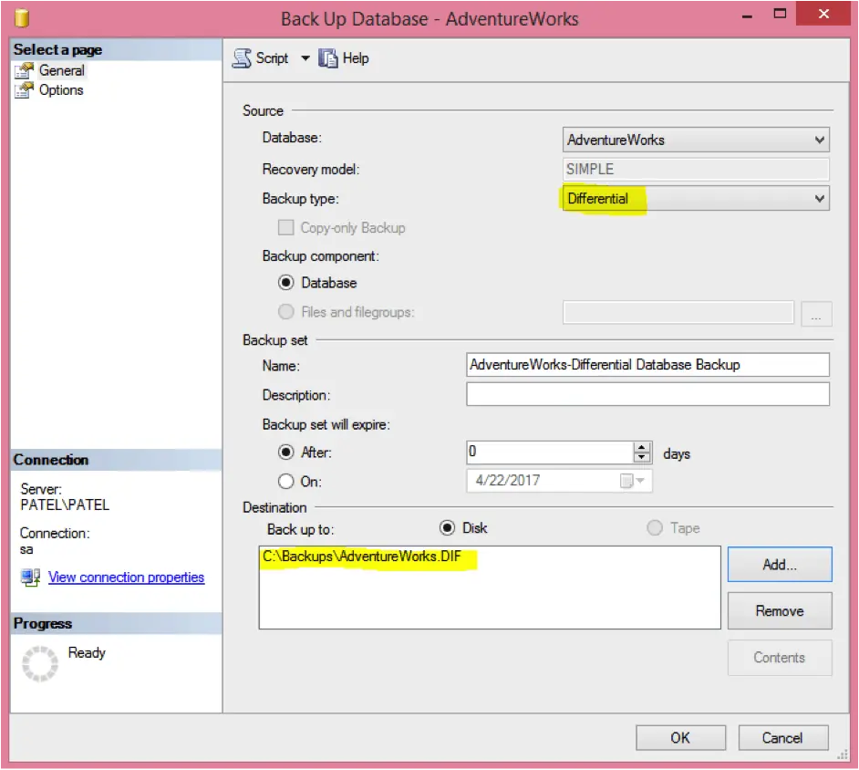Viewport: 859px width, 770px height.
Task: Increase expire days with up arrow
Action: point(641,447)
